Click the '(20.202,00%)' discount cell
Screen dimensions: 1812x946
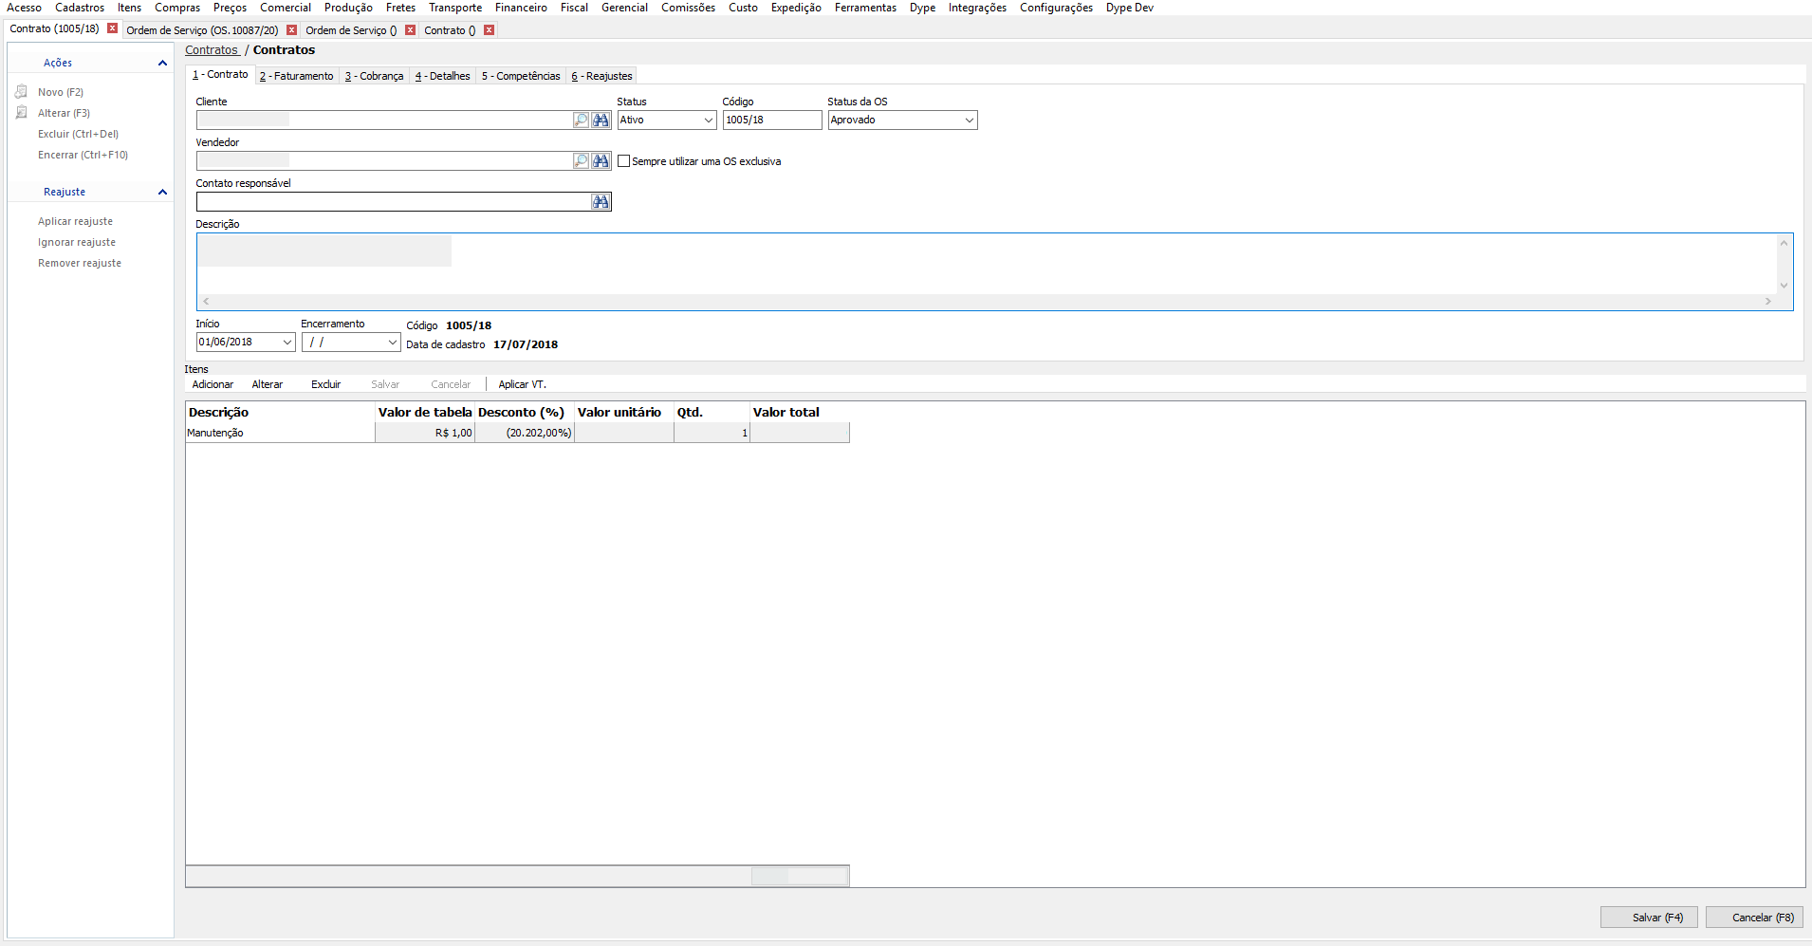pyautogui.click(x=525, y=433)
